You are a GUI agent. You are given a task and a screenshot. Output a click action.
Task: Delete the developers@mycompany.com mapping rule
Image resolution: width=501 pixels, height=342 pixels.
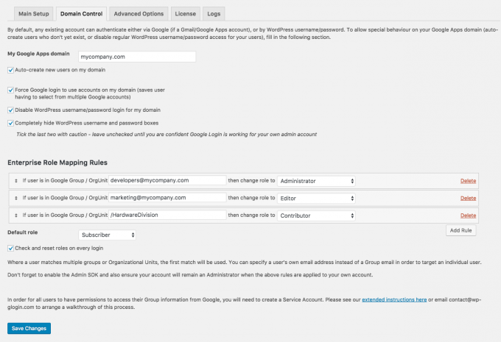coord(468,181)
